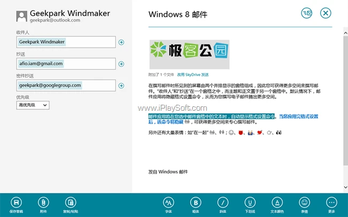
Task: Click the signature 发自 Windows 邮件
Action: [x=168, y=172]
